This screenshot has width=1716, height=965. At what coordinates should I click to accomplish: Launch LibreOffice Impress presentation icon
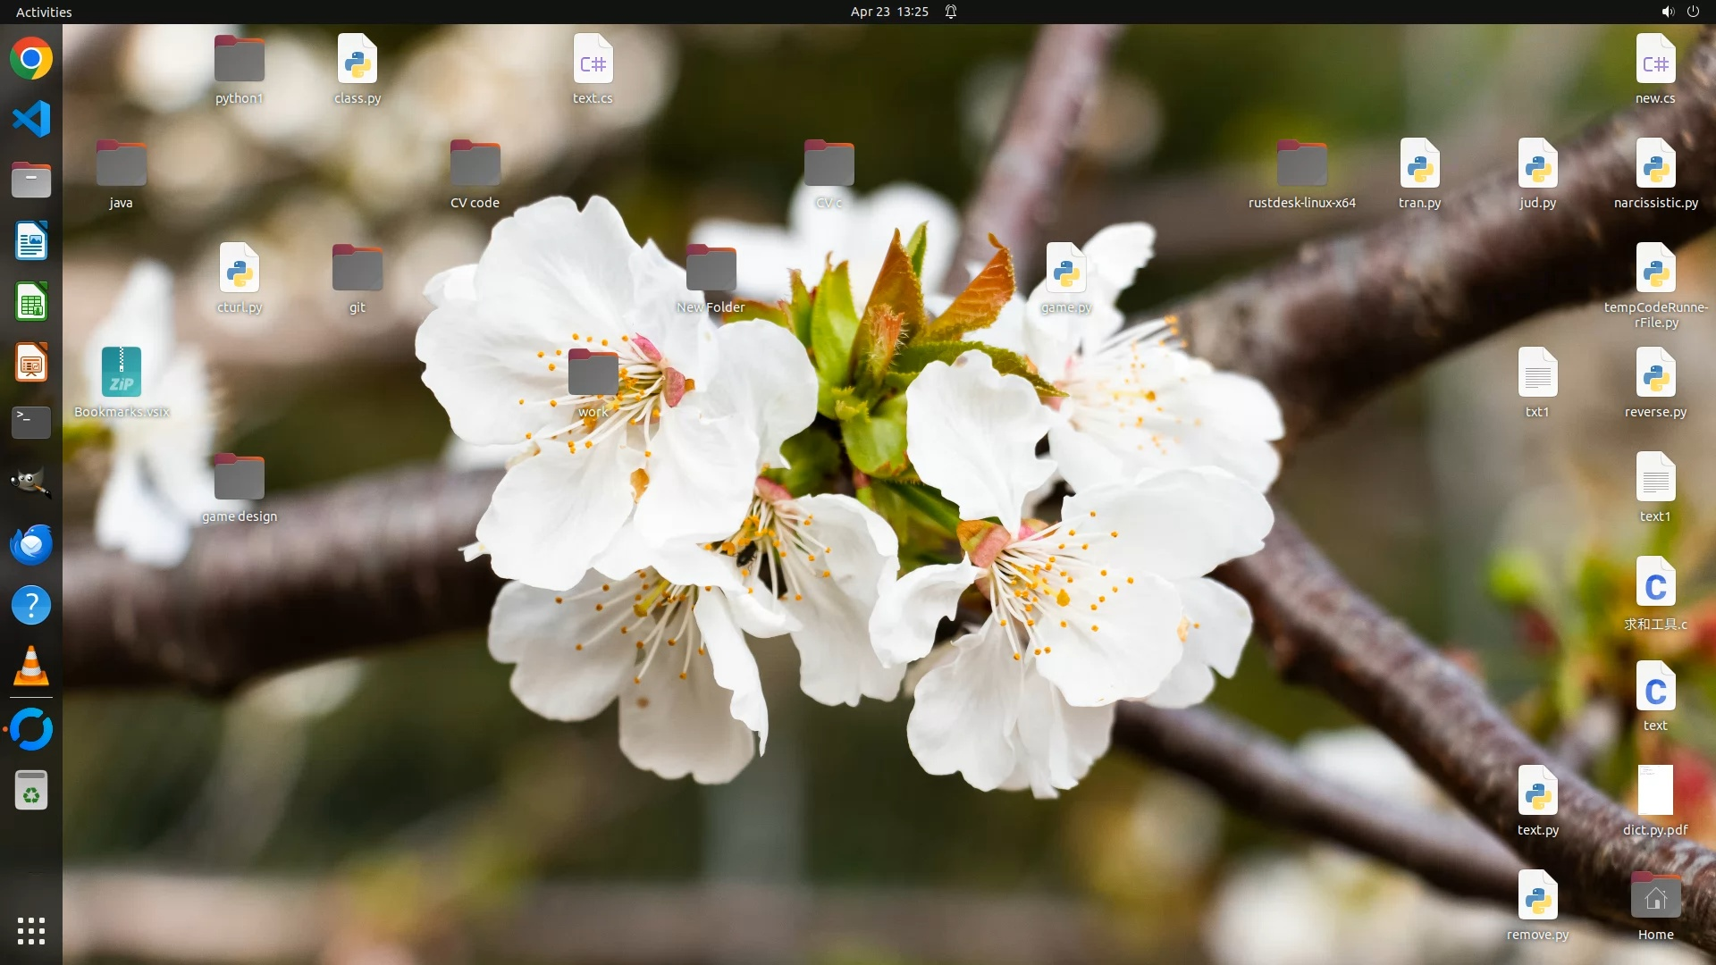[31, 363]
